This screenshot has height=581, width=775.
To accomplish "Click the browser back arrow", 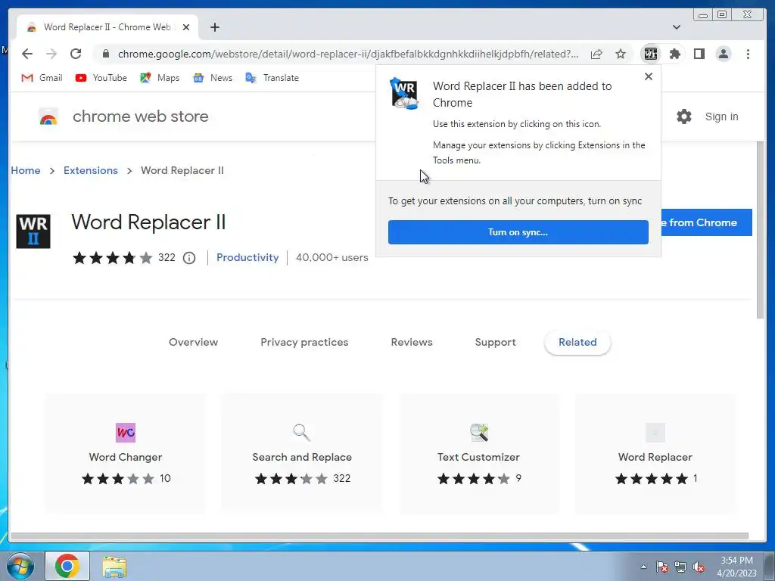I will [x=27, y=54].
